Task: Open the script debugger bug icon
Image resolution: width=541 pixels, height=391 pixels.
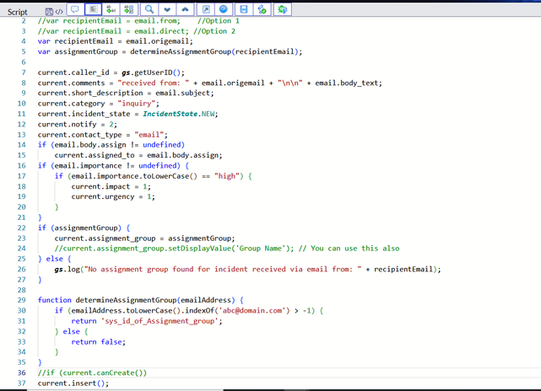Action: [283, 9]
